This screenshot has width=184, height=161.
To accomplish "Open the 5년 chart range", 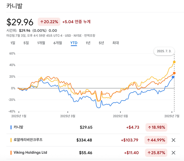I will point(101,43).
